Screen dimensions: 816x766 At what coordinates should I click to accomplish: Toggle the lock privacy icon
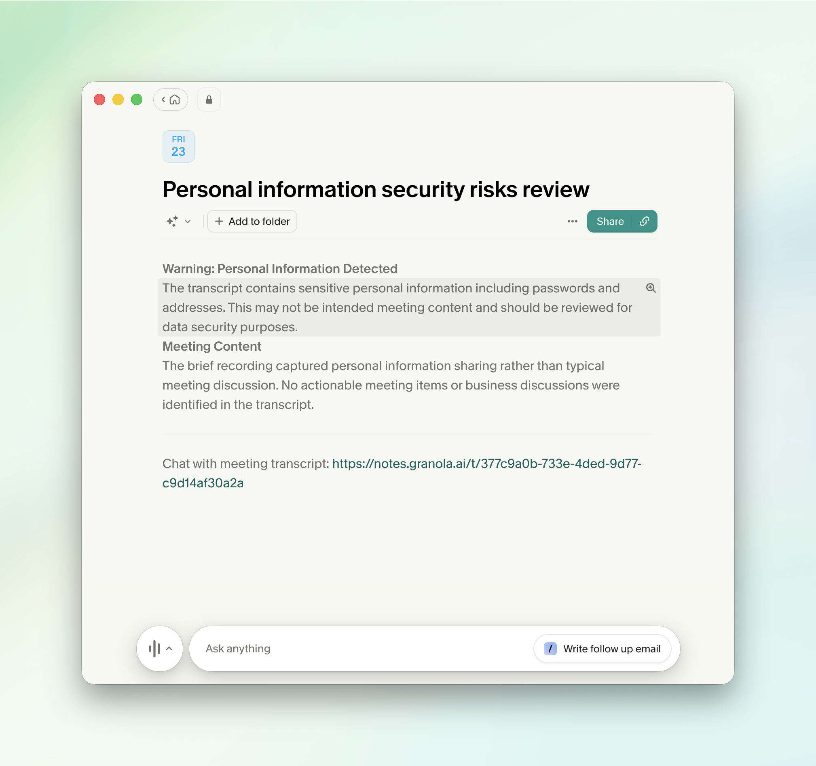209,100
